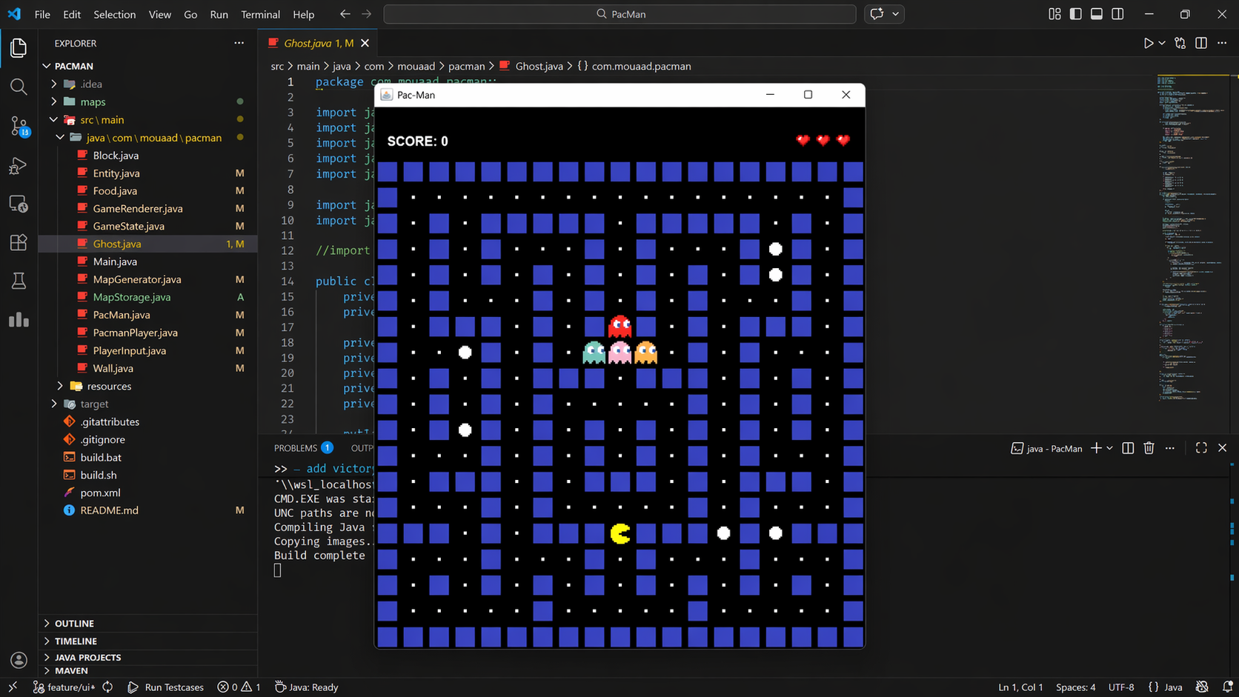Image resolution: width=1239 pixels, height=697 pixels.
Task: Collapse the java\com\mouaad\pacman folder
Action: pos(60,137)
